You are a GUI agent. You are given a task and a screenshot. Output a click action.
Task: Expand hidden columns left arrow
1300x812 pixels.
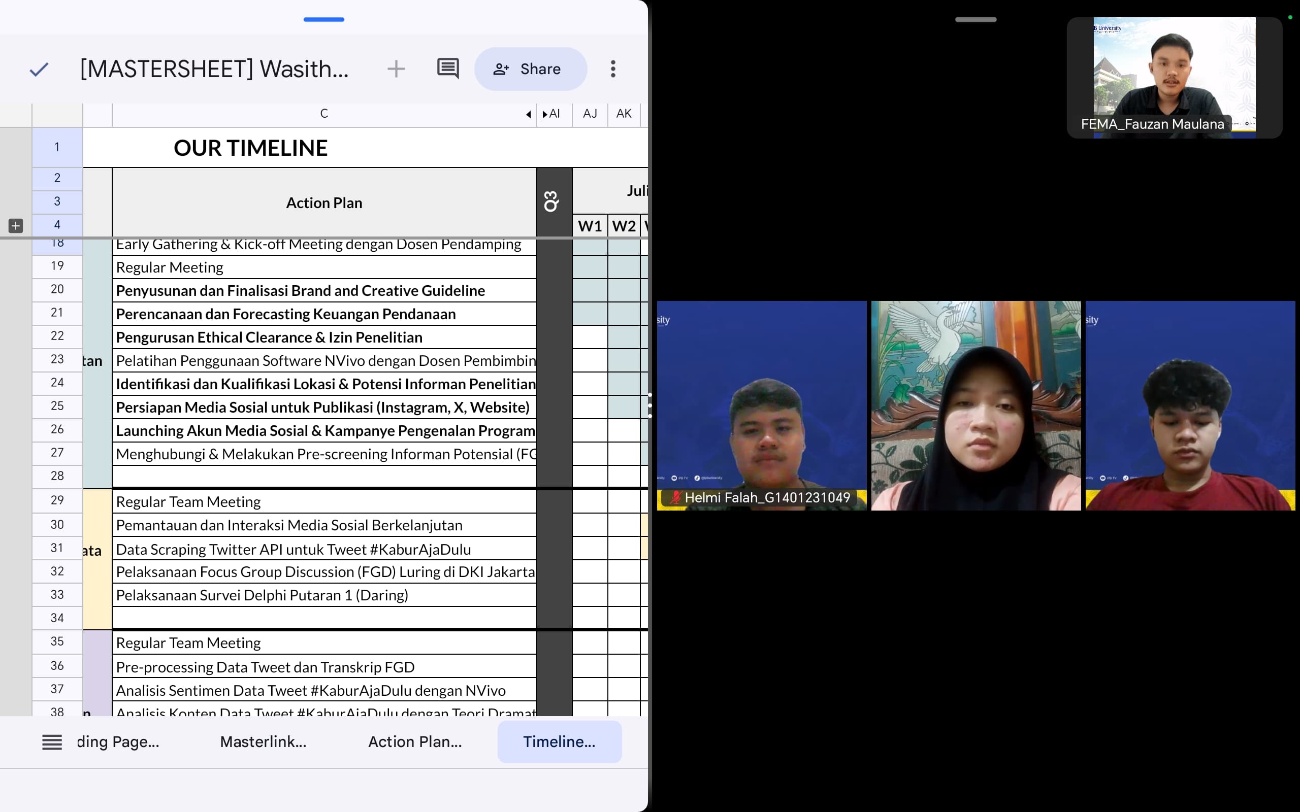pos(529,114)
